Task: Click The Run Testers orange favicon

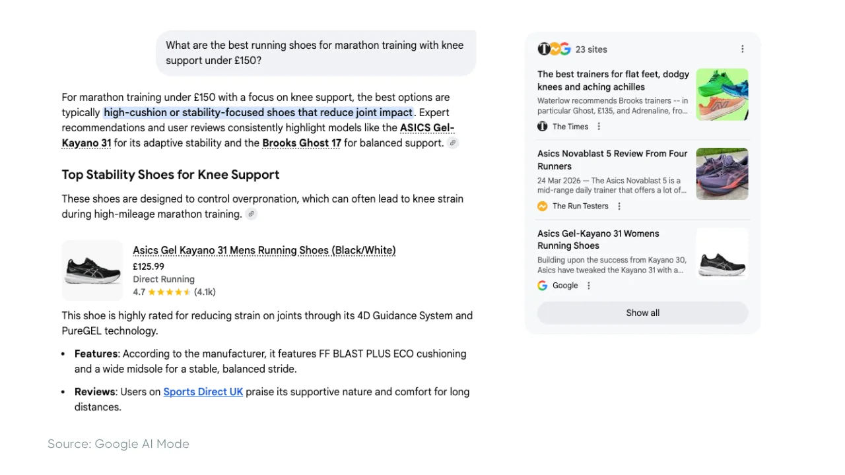Action: coord(543,206)
